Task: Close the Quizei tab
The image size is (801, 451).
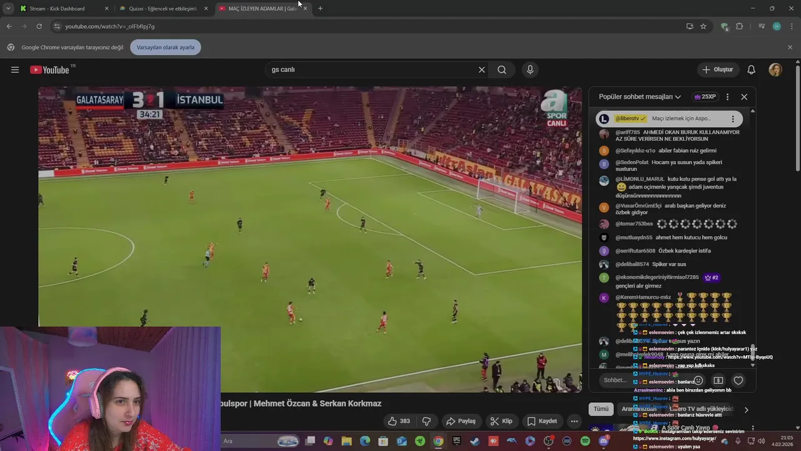Action: pyautogui.click(x=206, y=8)
